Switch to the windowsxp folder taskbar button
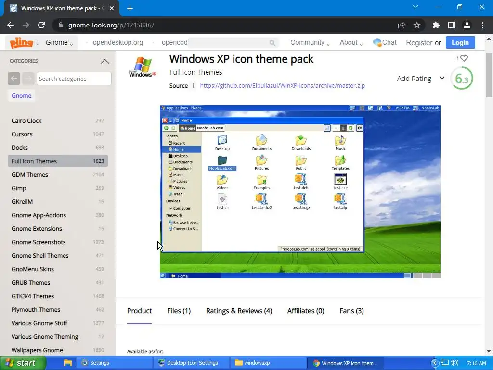 pyautogui.click(x=268, y=363)
